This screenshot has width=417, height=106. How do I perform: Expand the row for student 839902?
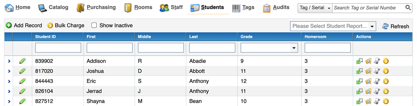coord(9,61)
